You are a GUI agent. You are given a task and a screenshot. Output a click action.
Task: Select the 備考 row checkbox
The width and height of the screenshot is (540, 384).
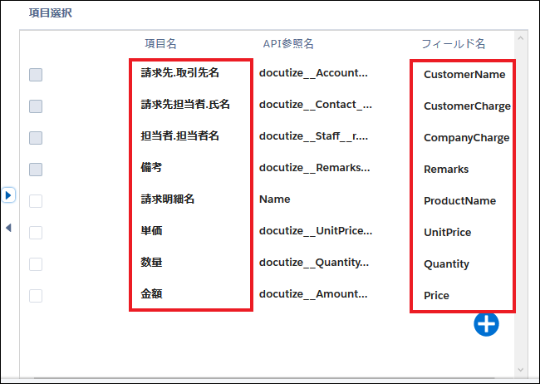click(x=36, y=170)
